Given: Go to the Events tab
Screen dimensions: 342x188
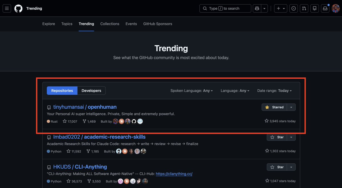Looking at the screenshot, I should click(x=131, y=24).
